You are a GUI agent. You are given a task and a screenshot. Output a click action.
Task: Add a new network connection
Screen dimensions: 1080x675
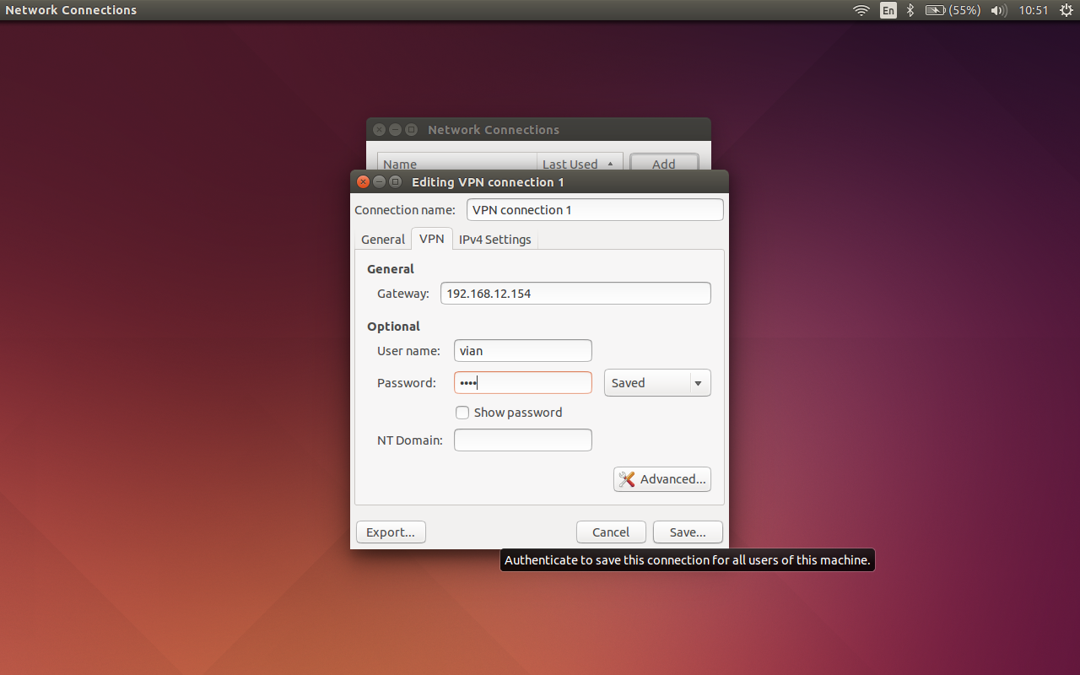(x=664, y=164)
